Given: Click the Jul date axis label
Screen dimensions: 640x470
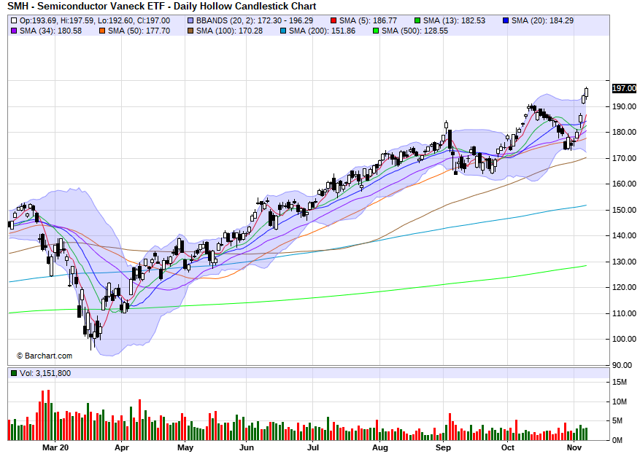Looking at the screenshot, I should point(313,447).
